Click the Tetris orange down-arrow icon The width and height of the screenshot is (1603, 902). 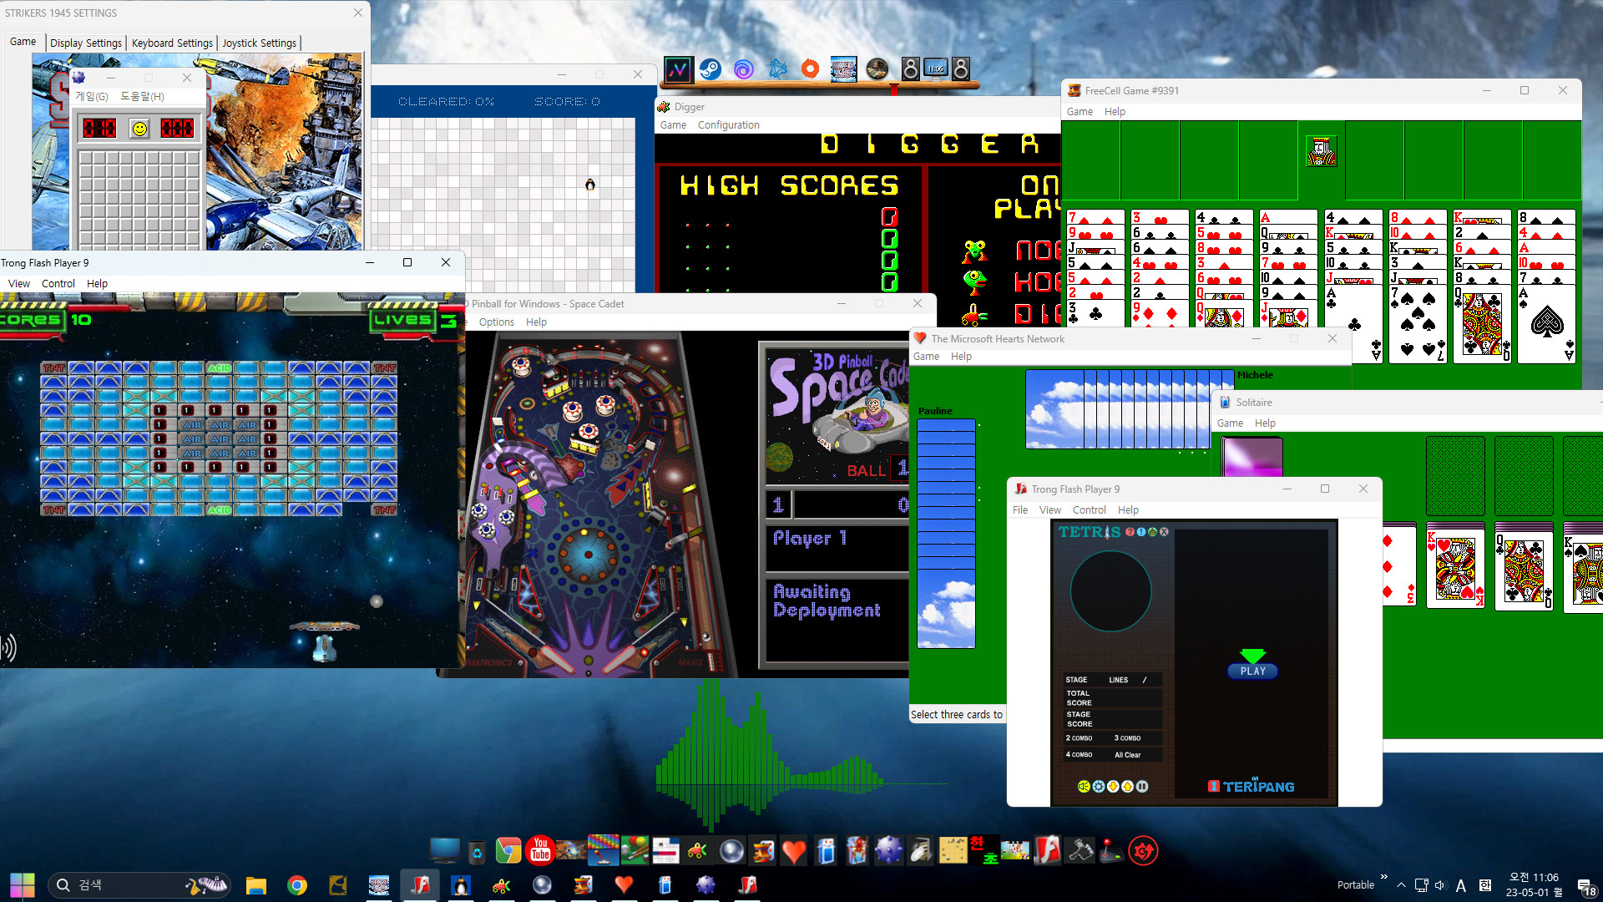click(1113, 786)
